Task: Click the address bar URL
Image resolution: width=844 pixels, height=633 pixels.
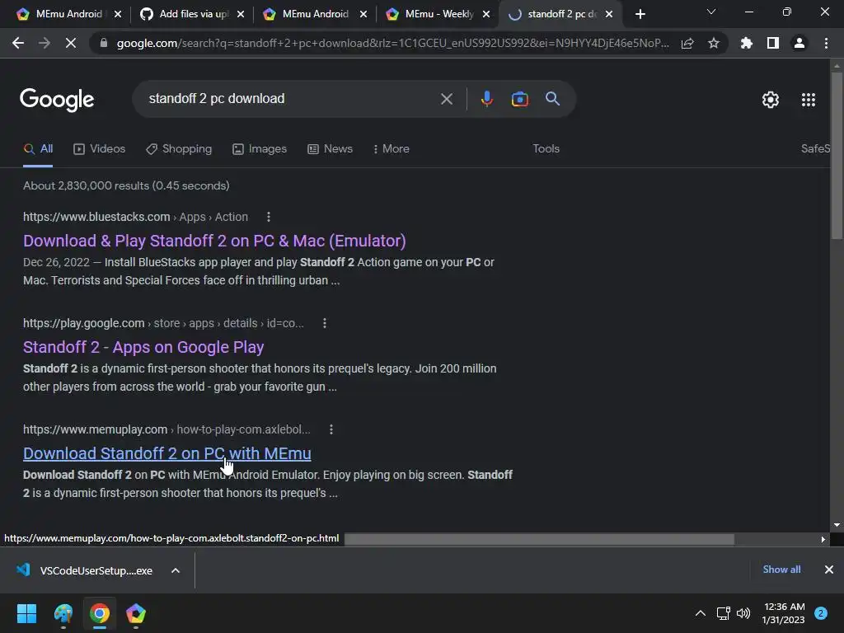Action: [393, 43]
